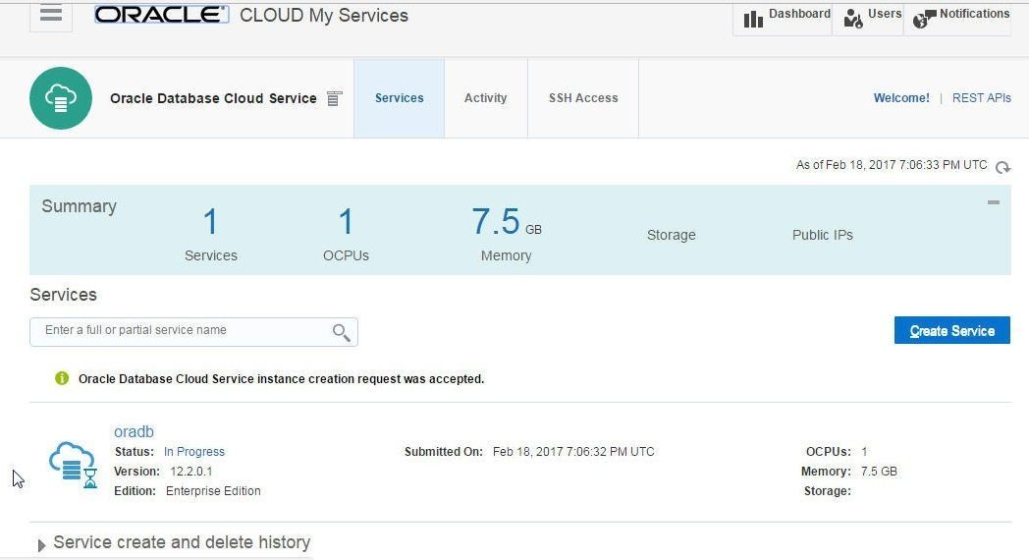Click the 7.5 GB memory value for oradb

pos(879,472)
